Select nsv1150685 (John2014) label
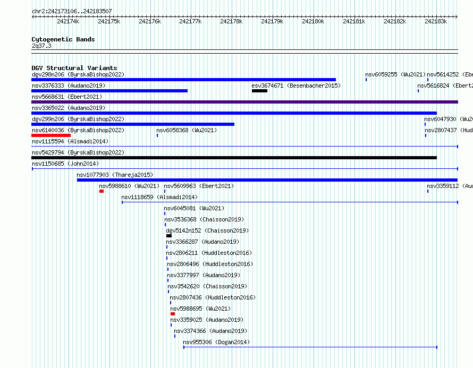 pos(65,164)
